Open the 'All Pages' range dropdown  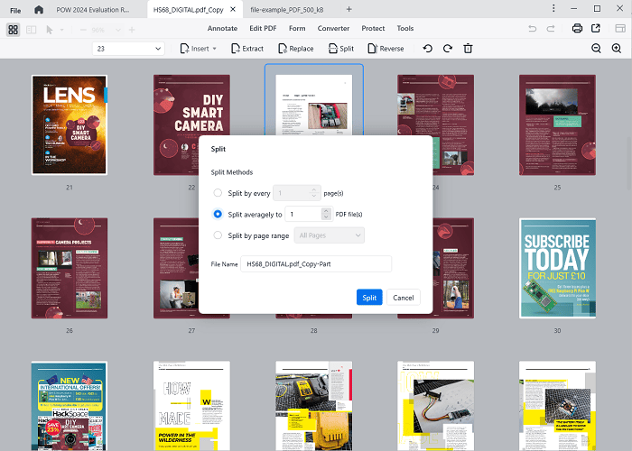[330, 235]
